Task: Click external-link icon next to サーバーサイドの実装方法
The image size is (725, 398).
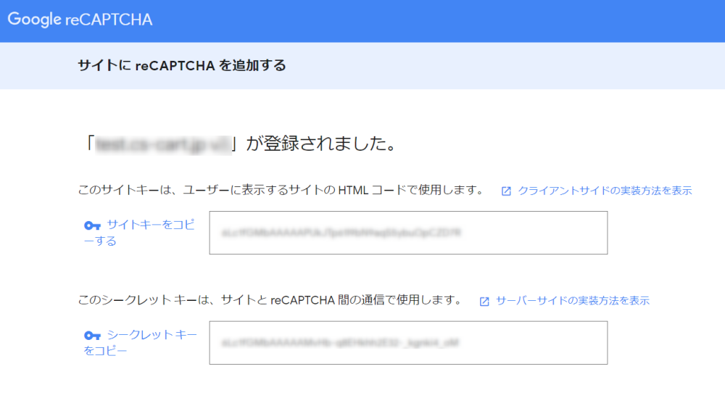Action: pyautogui.click(x=484, y=302)
